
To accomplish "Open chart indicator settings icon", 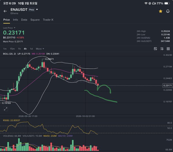I will point(162,49).
